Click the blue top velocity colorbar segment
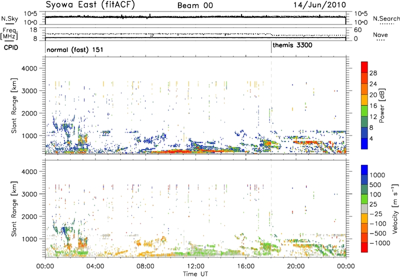Screen dimensions: 400x277 pos(364,170)
